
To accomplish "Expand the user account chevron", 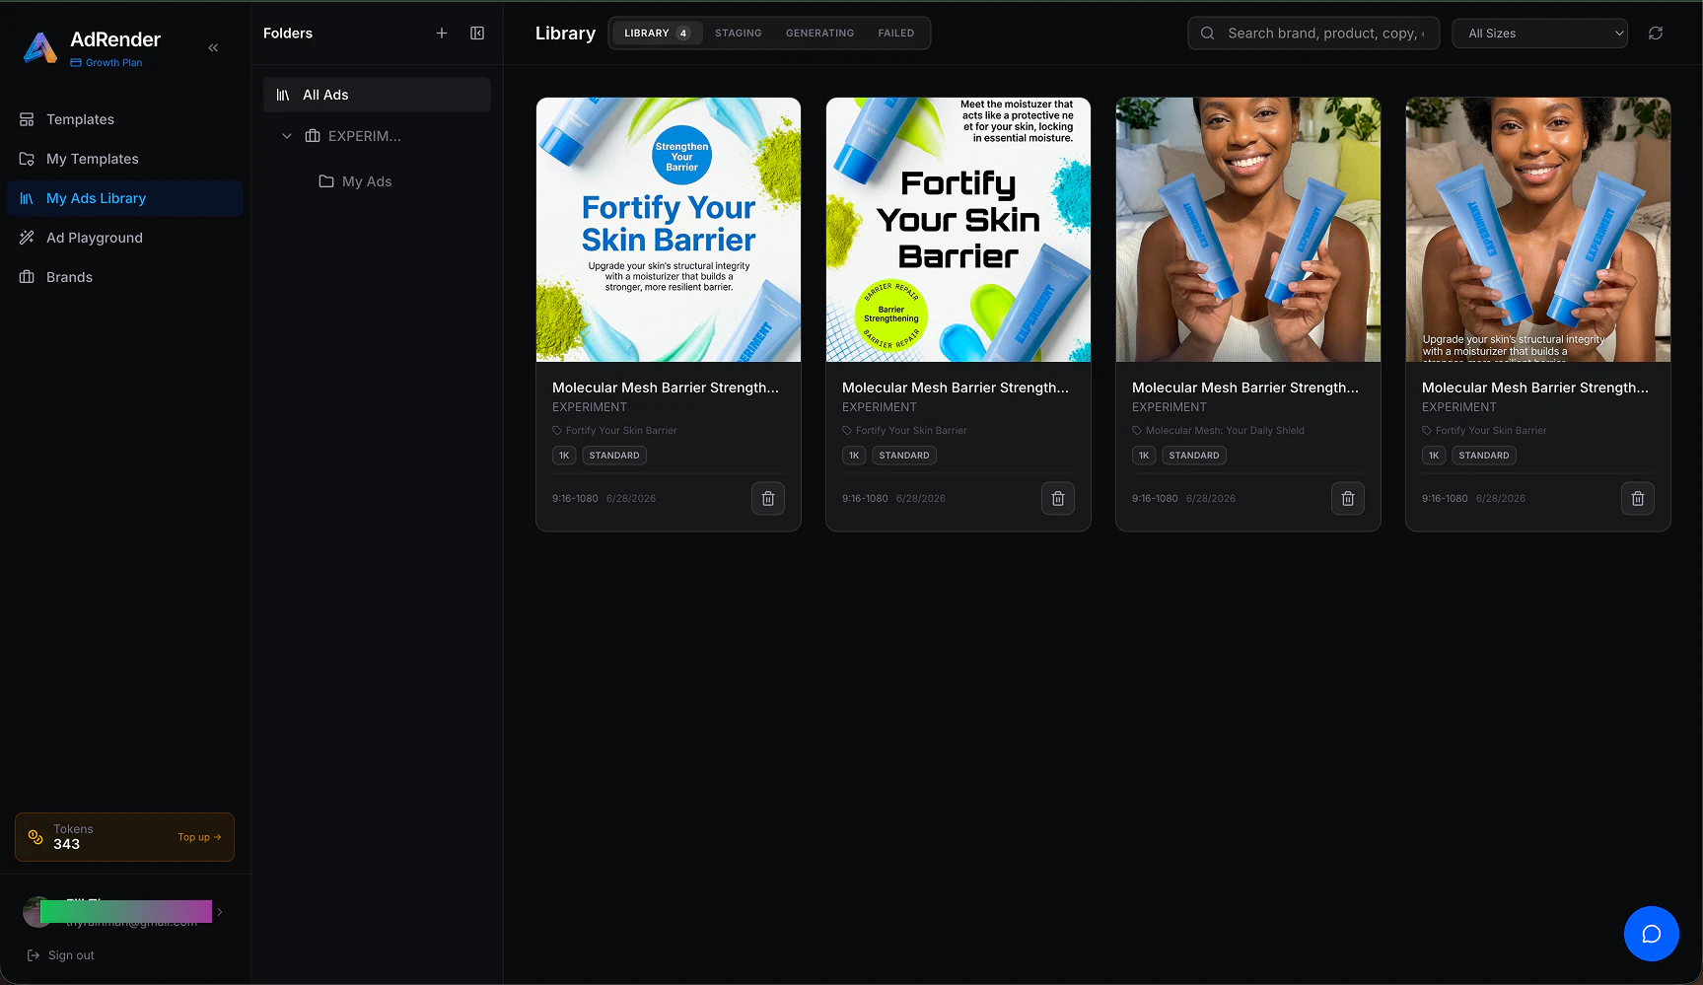I will point(220,912).
